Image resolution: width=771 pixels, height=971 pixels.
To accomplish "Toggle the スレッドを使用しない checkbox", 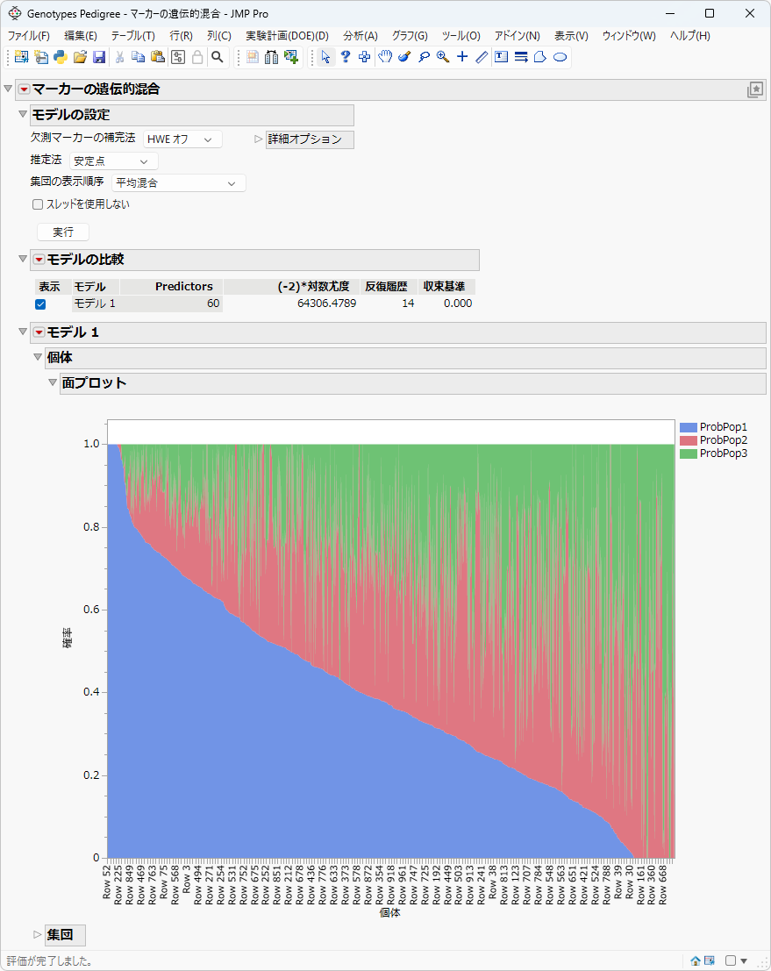I will click(38, 204).
